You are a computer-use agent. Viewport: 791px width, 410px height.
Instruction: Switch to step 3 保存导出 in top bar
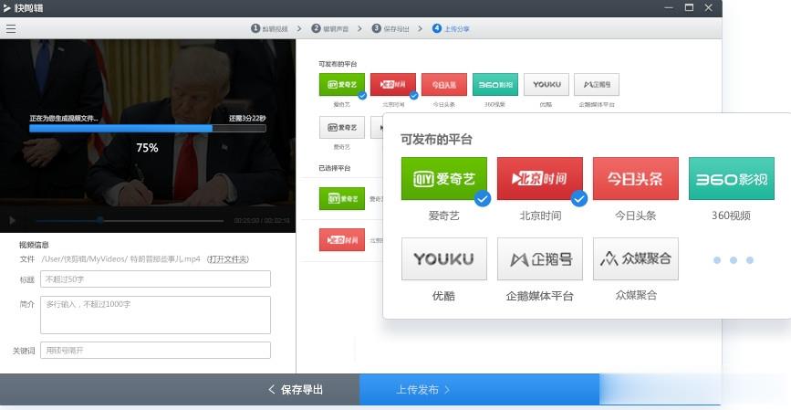tap(391, 28)
